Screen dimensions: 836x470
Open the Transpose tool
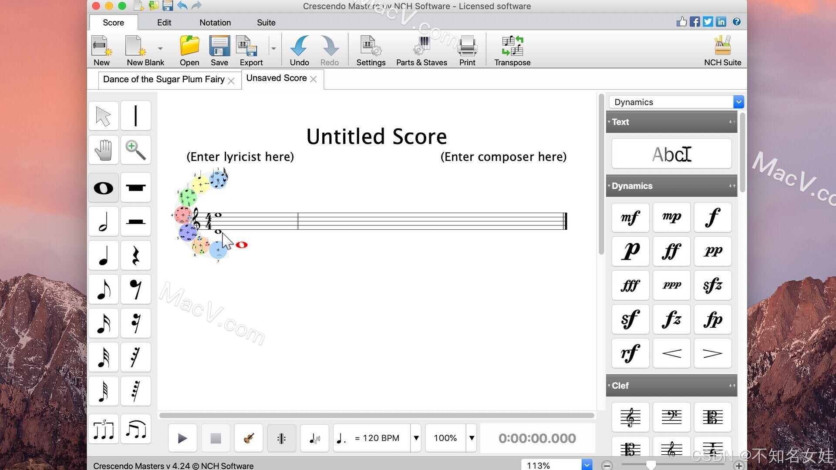coord(512,51)
